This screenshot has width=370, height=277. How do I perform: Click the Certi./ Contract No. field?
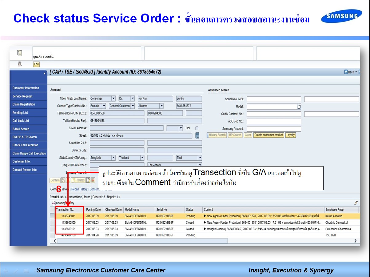point(274,114)
